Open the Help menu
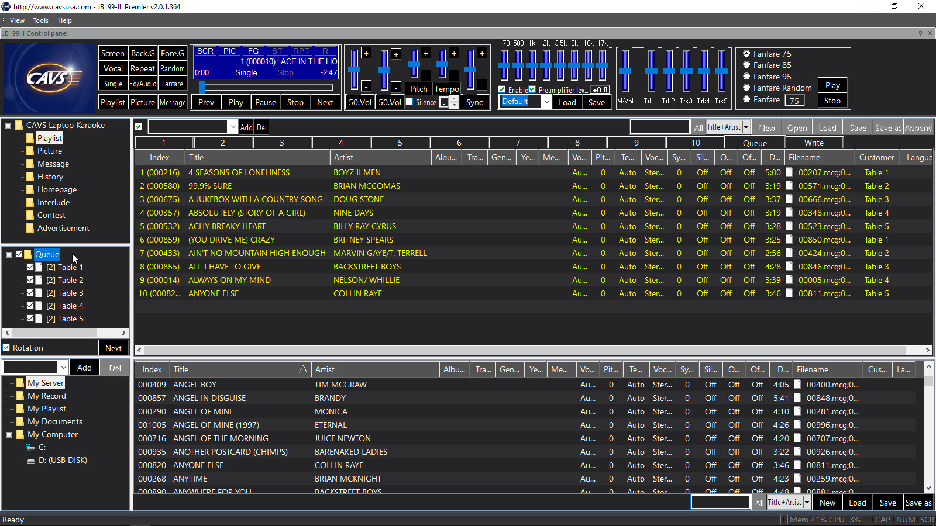 64,20
